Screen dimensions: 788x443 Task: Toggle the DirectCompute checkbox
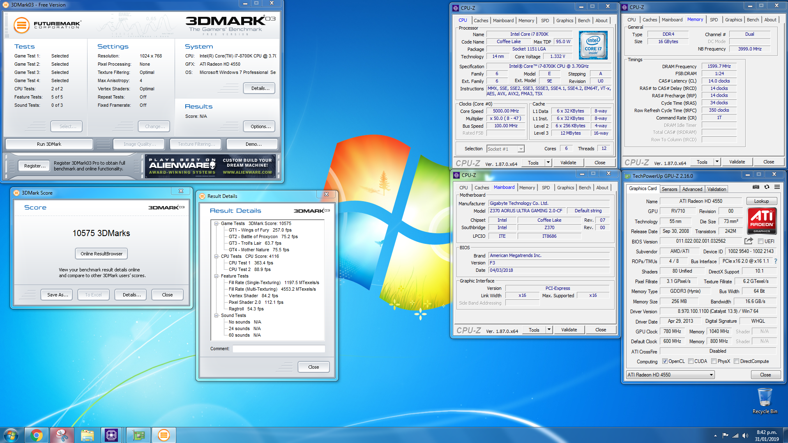click(x=736, y=361)
